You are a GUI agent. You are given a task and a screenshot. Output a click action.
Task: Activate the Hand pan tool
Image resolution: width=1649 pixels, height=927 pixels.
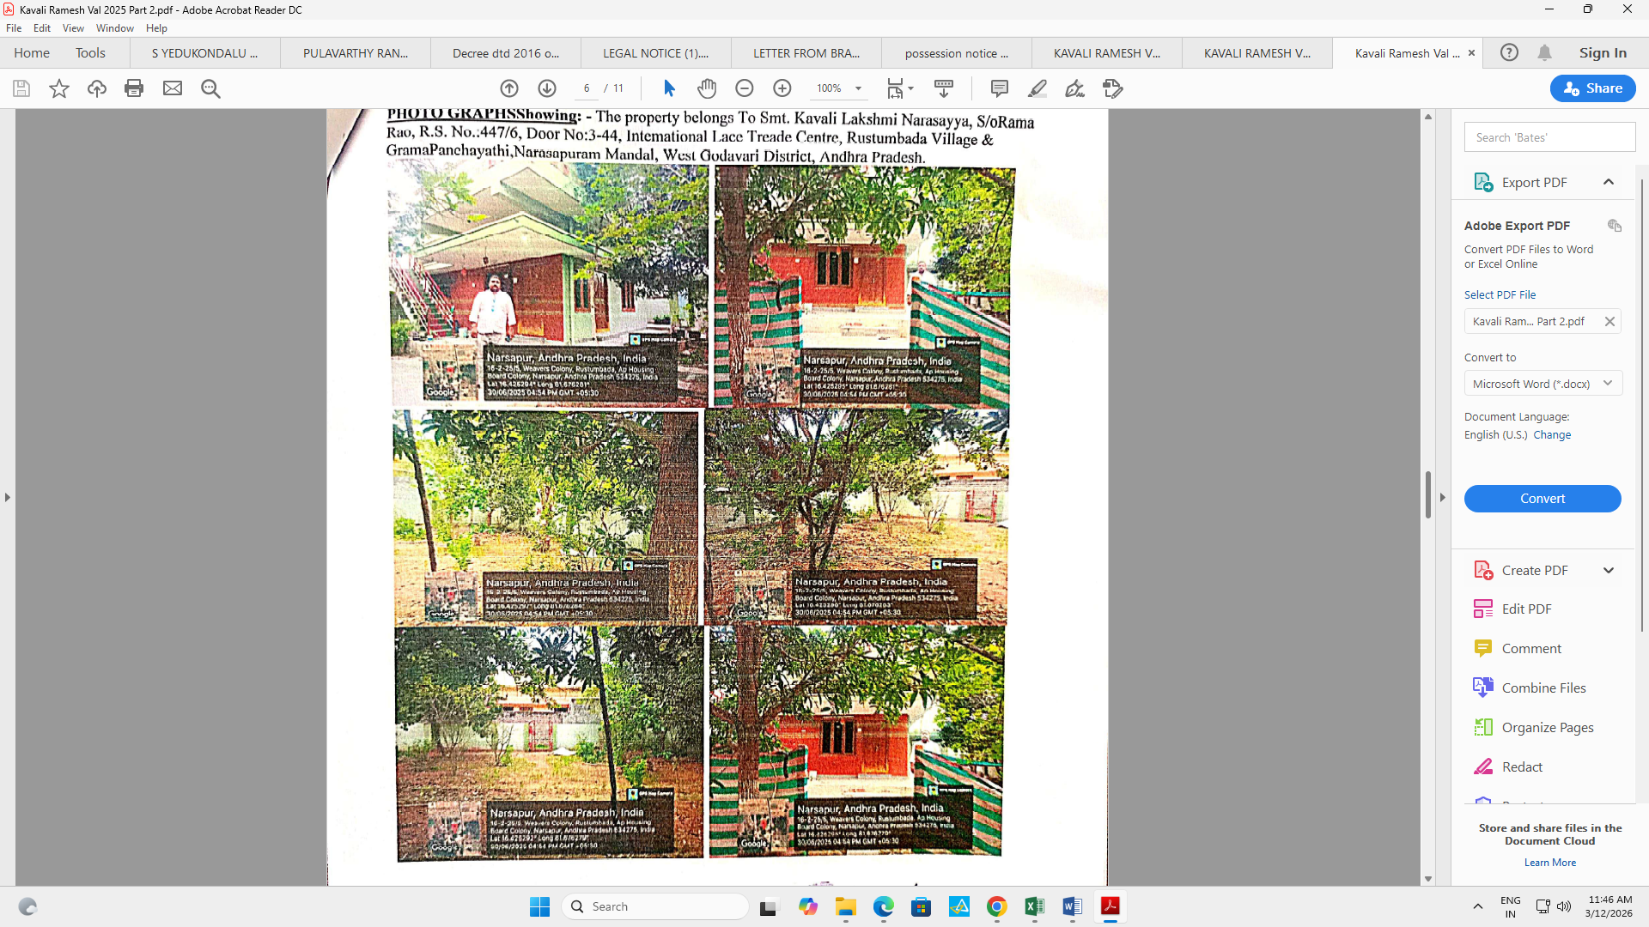click(707, 88)
